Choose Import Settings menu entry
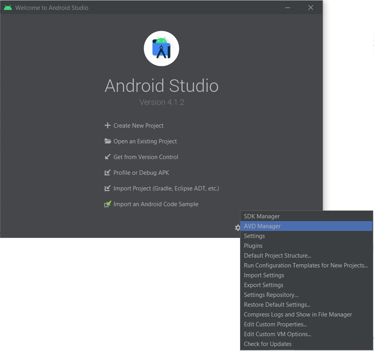This screenshot has width=374, height=355. [306, 275]
